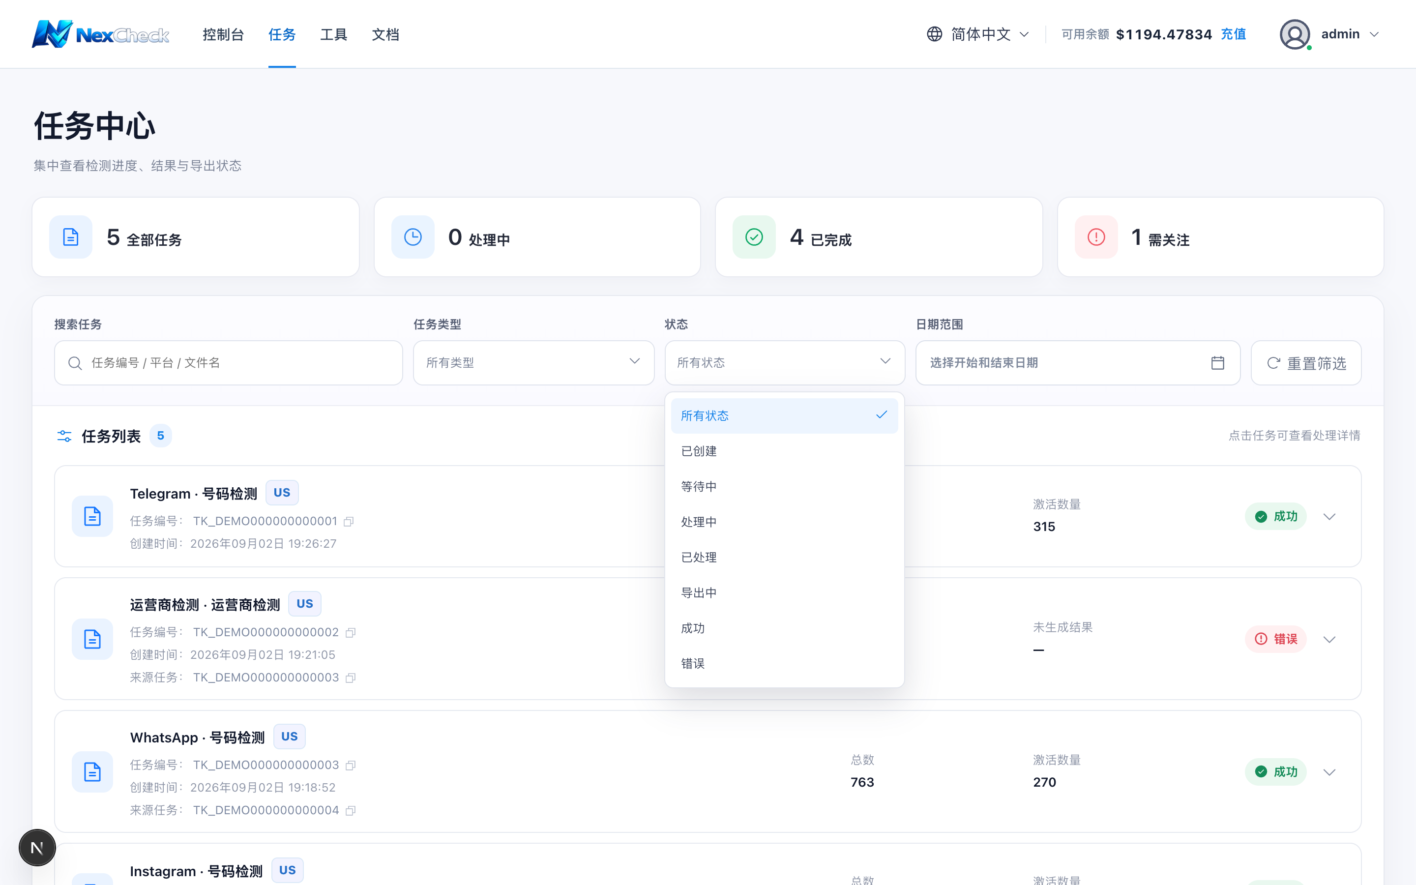Click the 全部任务 document icon

[71, 237]
